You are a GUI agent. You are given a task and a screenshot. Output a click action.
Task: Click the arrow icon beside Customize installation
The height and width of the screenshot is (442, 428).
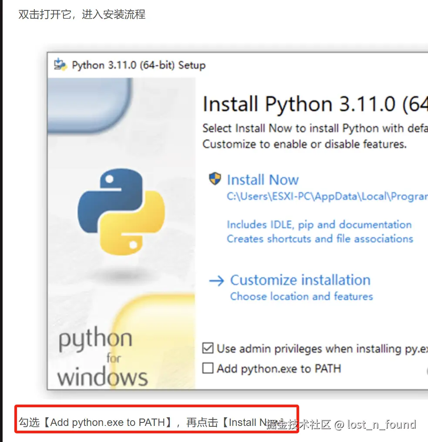coord(216,280)
